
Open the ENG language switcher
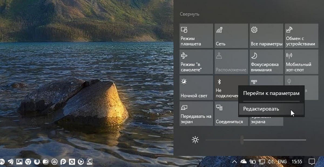click(282, 162)
